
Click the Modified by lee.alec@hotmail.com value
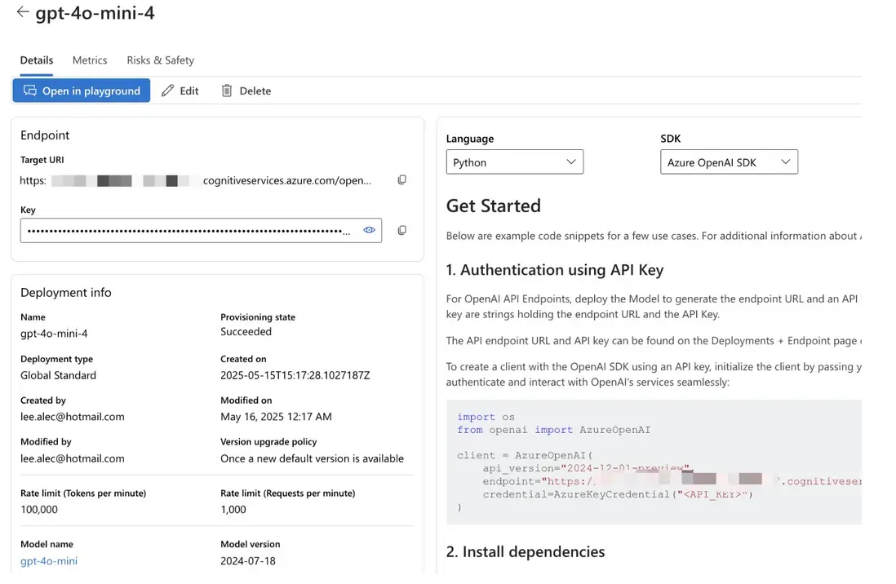(72, 458)
